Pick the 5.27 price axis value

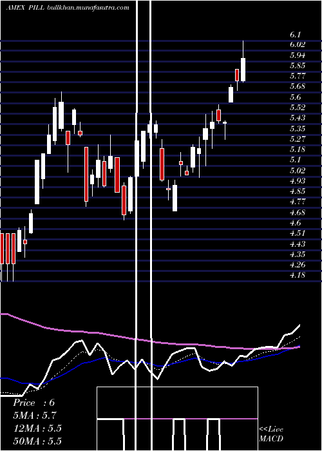[x=298, y=139]
